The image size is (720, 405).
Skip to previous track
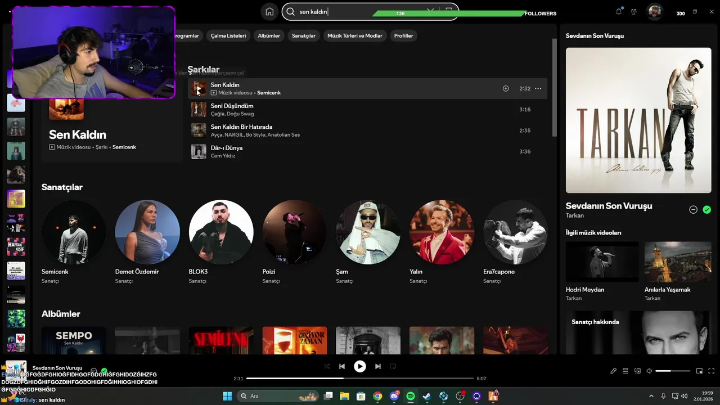342,366
